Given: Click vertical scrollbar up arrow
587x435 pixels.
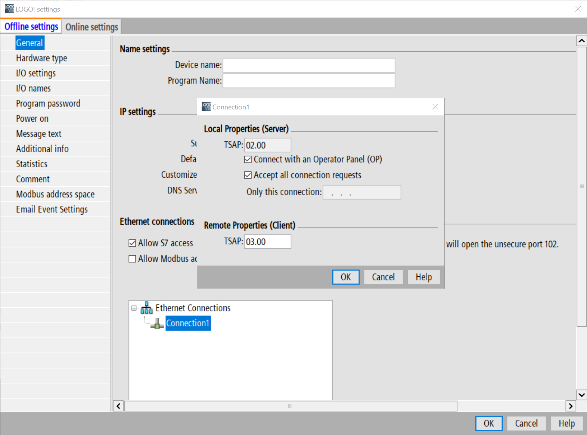Looking at the screenshot, I should [x=582, y=41].
